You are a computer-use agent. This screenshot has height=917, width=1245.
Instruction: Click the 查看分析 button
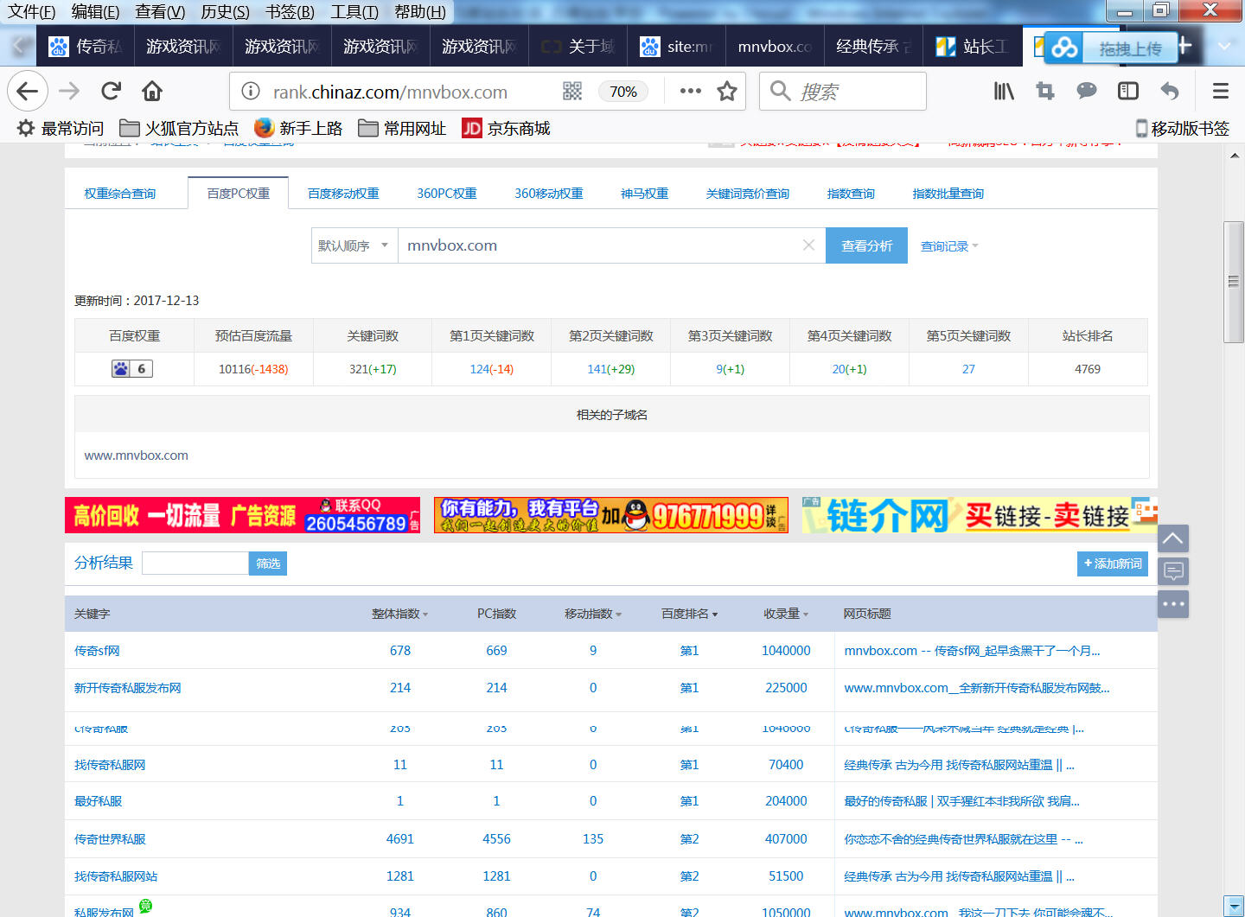click(x=866, y=245)
